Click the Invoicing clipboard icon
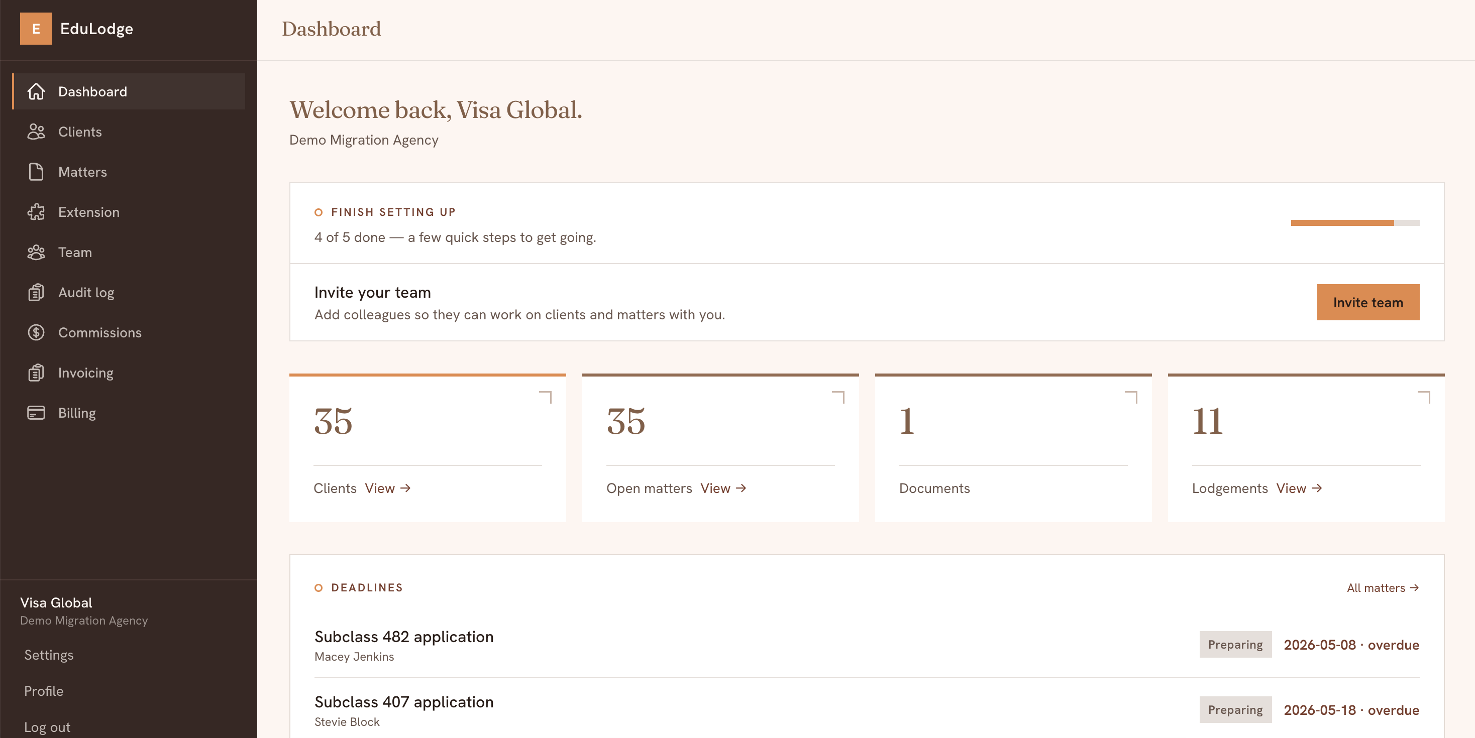 36,373
